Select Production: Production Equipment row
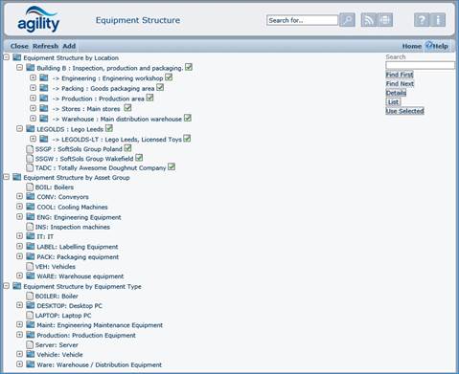The height and width of the screenshot is (374, 459). click(86, 336)
